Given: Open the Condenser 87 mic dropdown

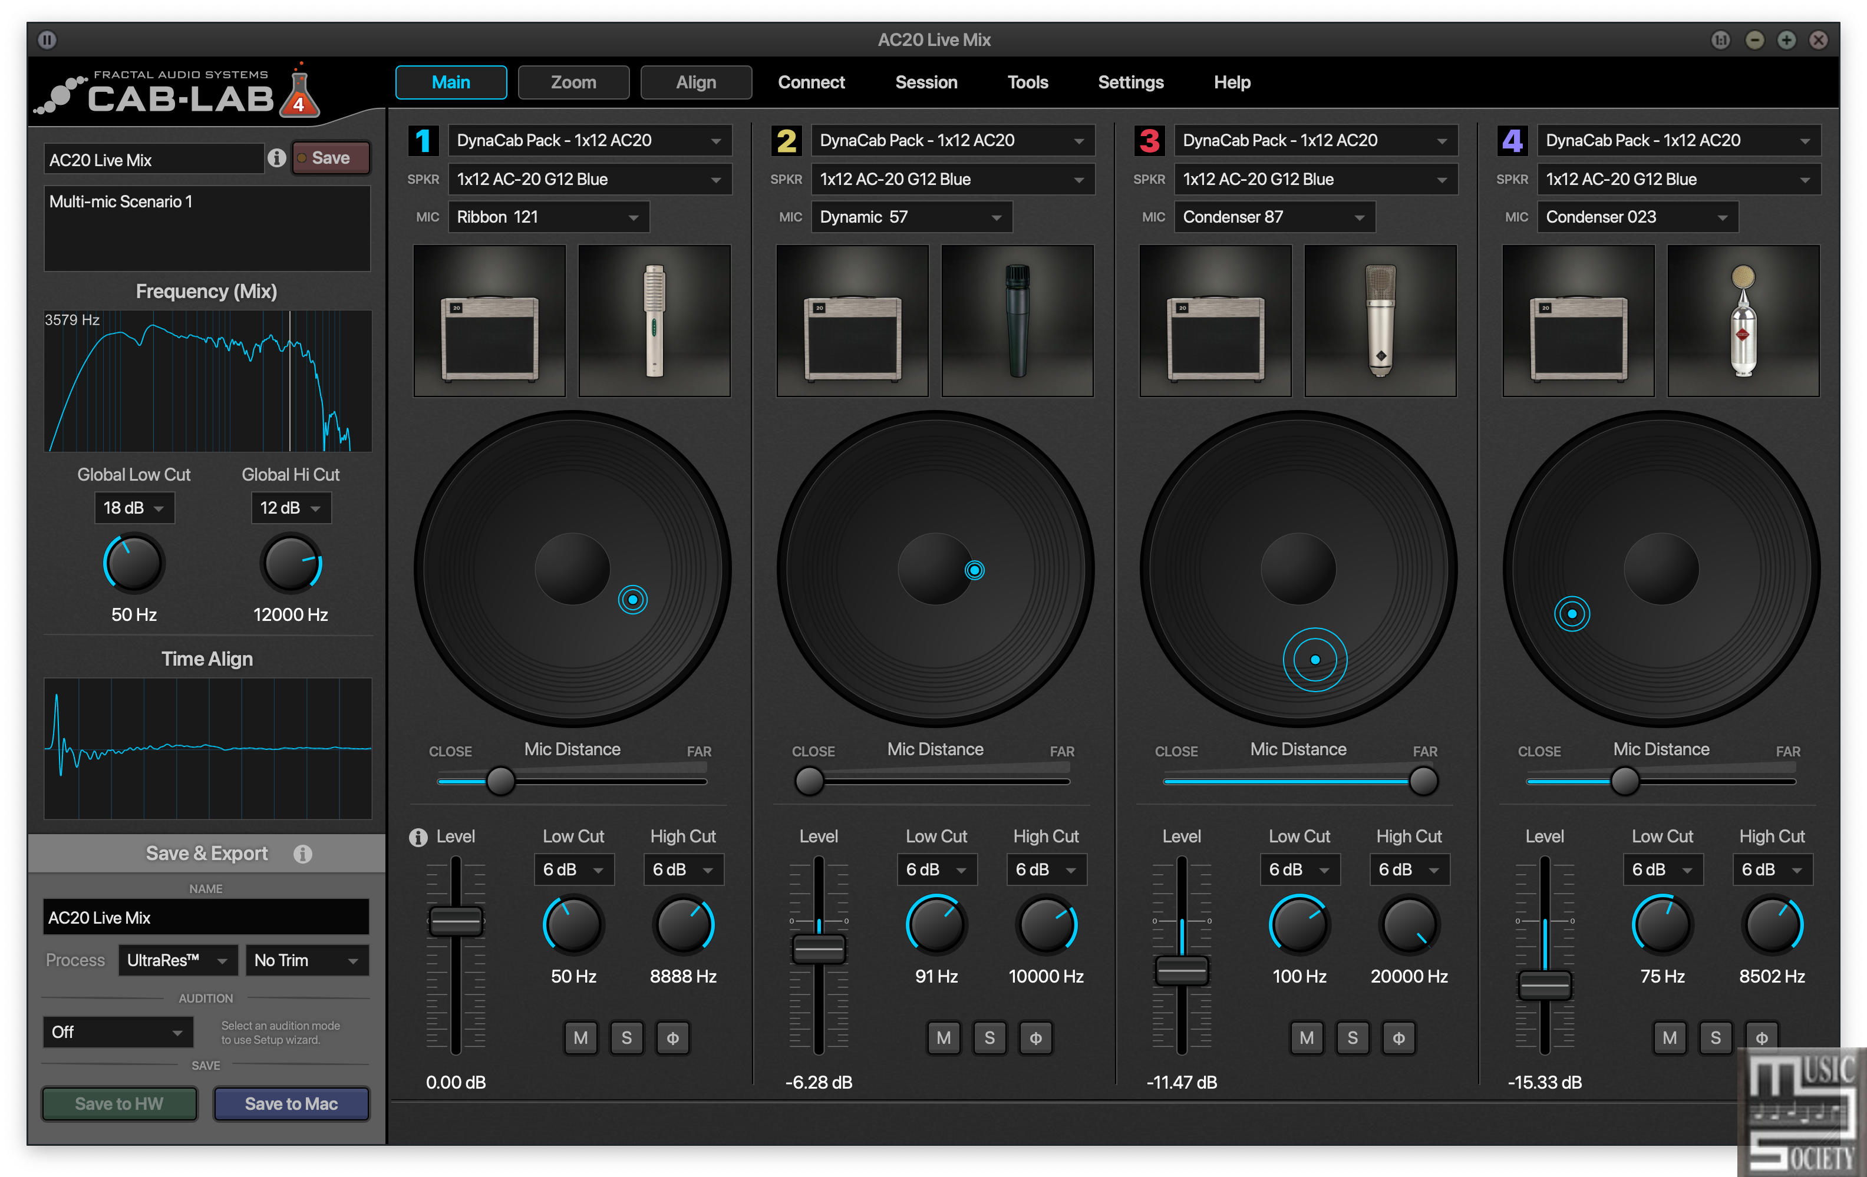Looking at the screenshot, I should point(1275,217).
